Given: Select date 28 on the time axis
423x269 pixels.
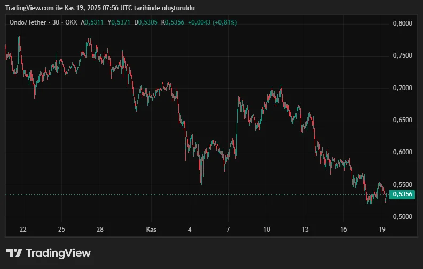Looking at the screenshot, I should coord(100,230).
